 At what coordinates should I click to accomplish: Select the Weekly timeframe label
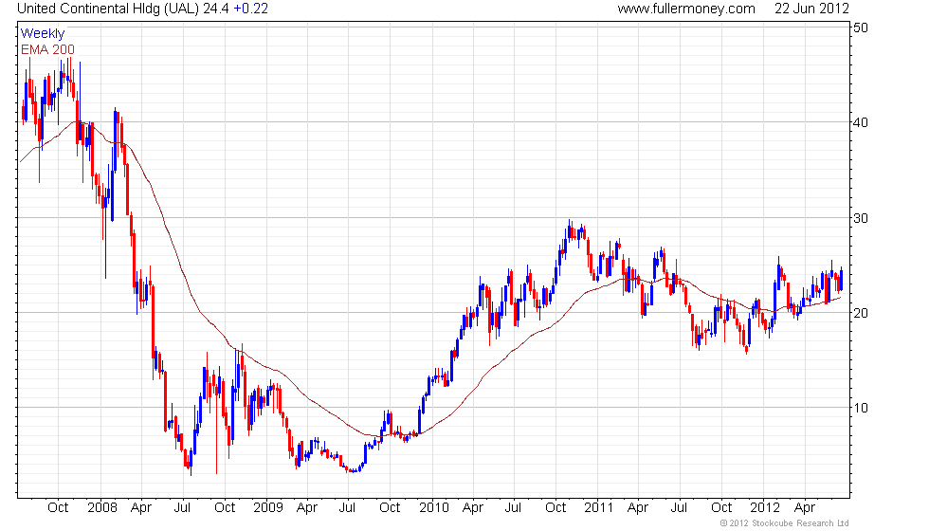tap(42, 34)
